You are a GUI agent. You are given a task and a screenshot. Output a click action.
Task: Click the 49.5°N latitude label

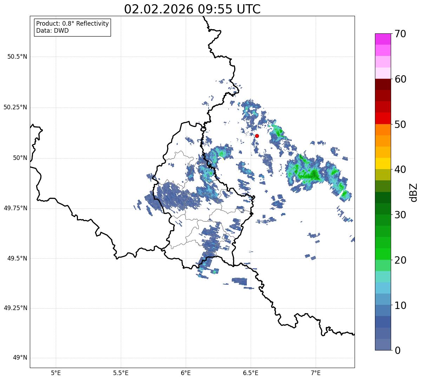pyautogui.click(x=17, y=258)
